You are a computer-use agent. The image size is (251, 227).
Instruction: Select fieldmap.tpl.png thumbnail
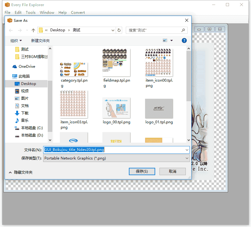[116, 63]
